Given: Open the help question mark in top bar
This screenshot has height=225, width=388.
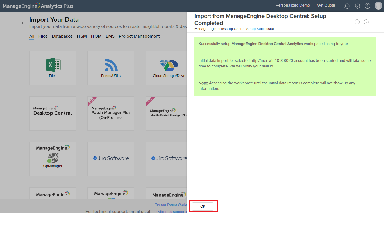Looking at the screenshot, I should coord(367,6).
